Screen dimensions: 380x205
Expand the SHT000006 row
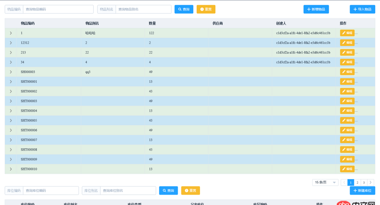point(10,130)
